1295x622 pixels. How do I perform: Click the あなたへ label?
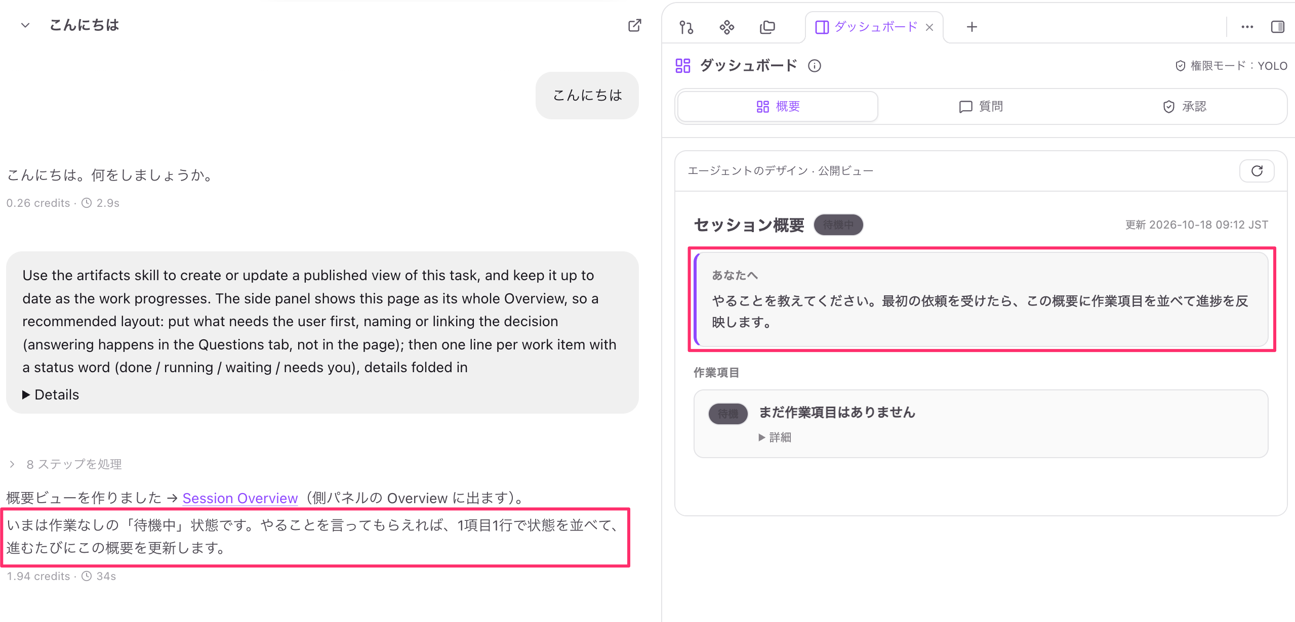[735, 275]
